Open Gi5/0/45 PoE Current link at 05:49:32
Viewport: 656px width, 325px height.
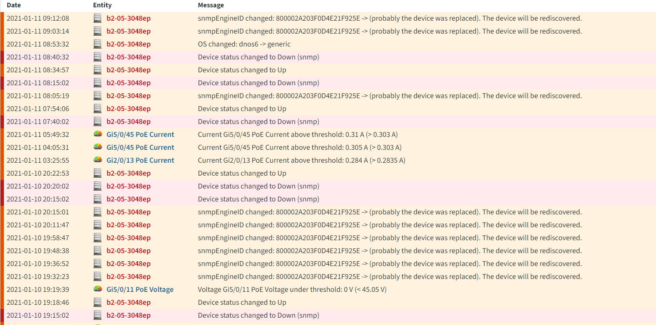(x=140, y=134)
